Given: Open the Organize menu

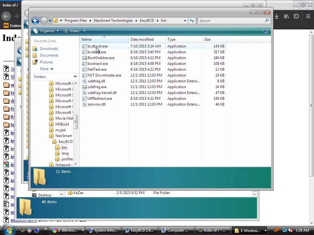Looking at the screenshot, I should coord(47,31).
